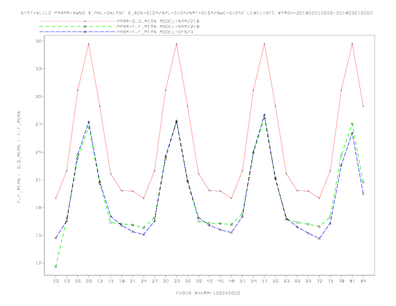
Task: Select legend entry PARM=F.F_MEAN MODEL=NAM/218
Action: [158, 26]
